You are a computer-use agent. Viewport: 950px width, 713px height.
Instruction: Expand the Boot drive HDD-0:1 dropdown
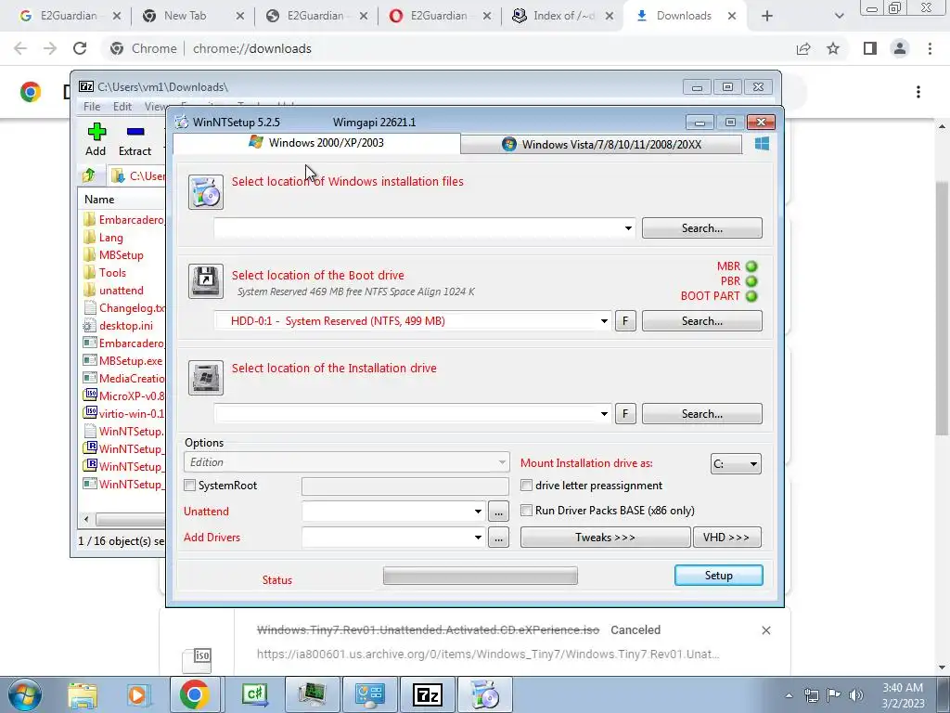604,320
